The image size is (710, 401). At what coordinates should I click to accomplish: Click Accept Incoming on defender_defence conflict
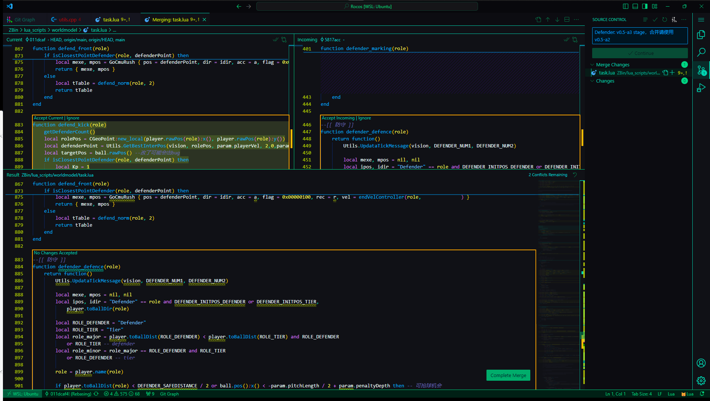338,118
